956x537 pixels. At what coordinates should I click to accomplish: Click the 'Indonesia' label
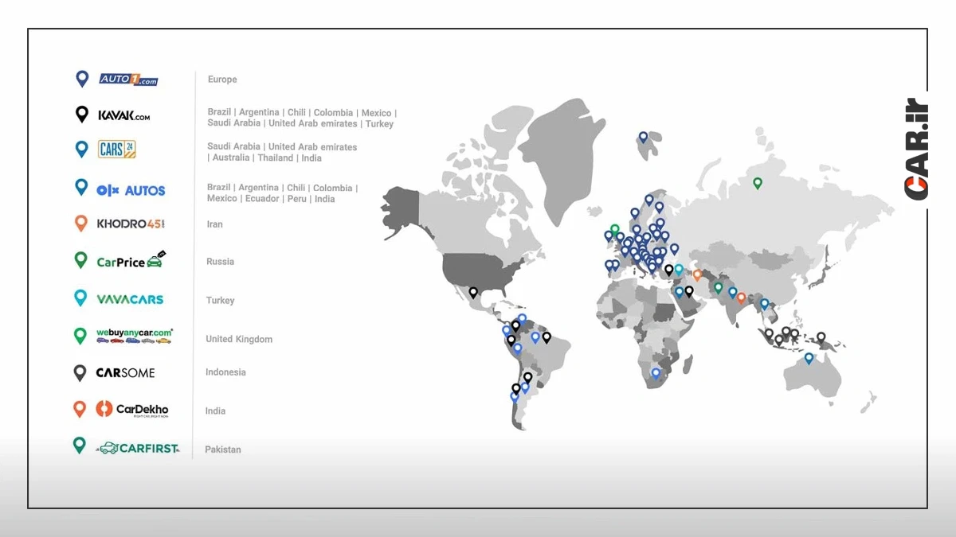click(x=225, y=372)
